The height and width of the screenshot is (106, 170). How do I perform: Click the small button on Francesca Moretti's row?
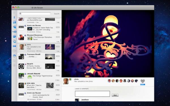pyautogui.click(x=58, y=56)
